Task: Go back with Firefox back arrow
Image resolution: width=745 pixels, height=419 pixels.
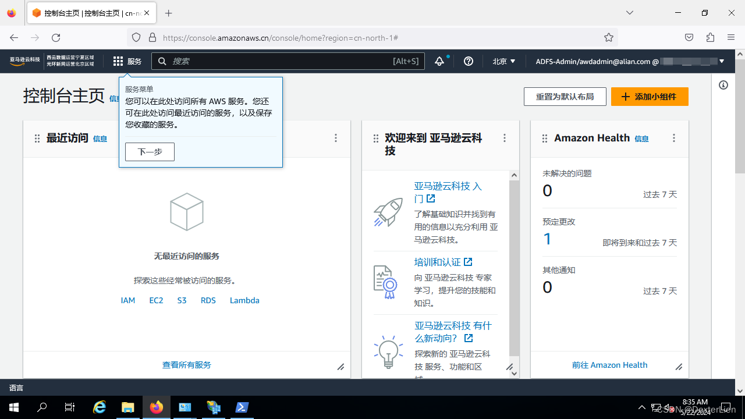Action: pyautogui.click(x=14, y=37)
